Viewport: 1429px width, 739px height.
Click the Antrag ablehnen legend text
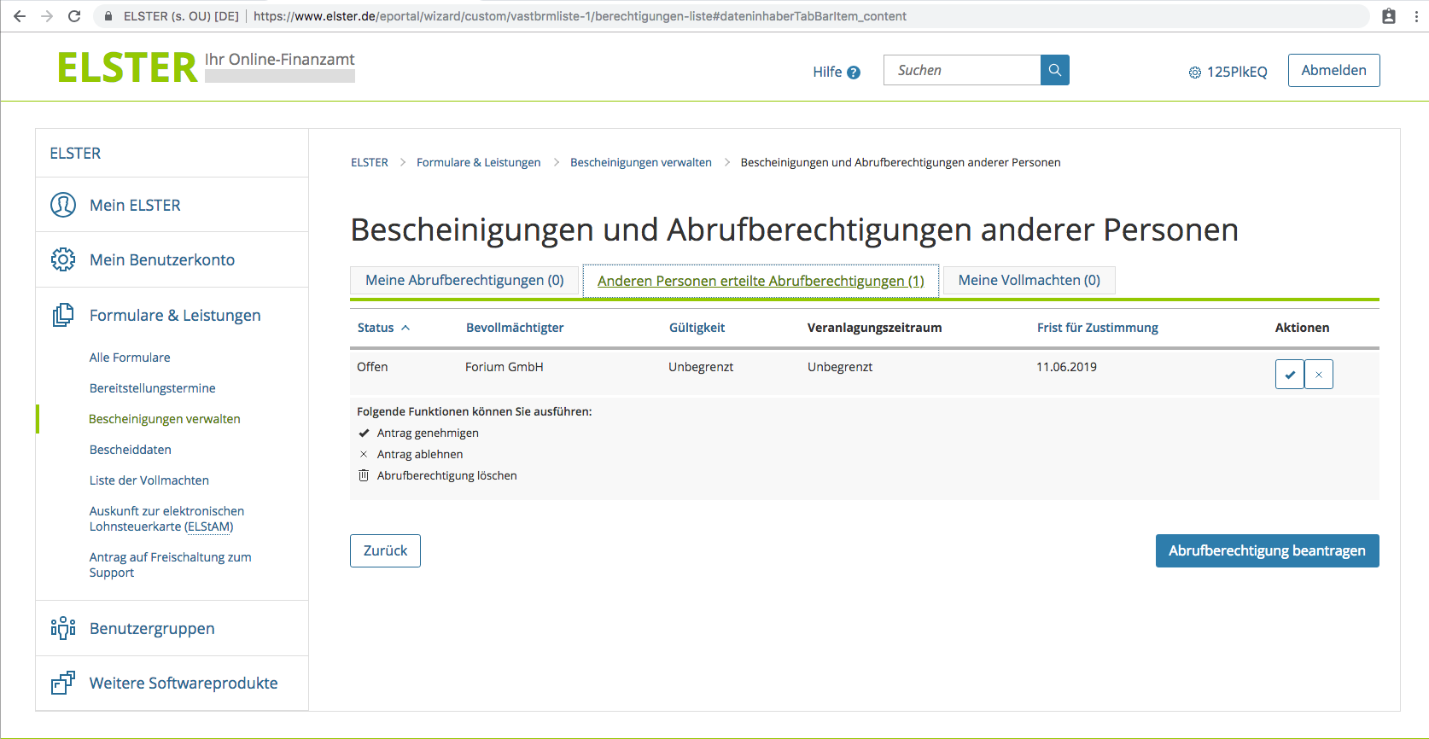point(420,454)
